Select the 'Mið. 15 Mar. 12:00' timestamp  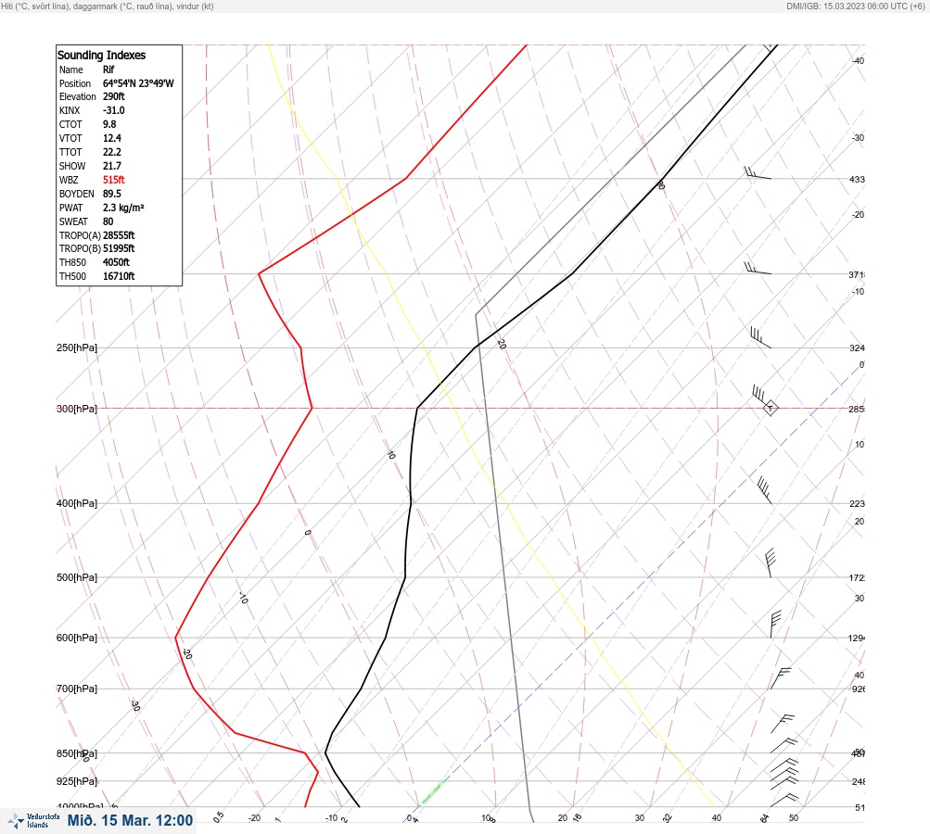tap(130, 820)
